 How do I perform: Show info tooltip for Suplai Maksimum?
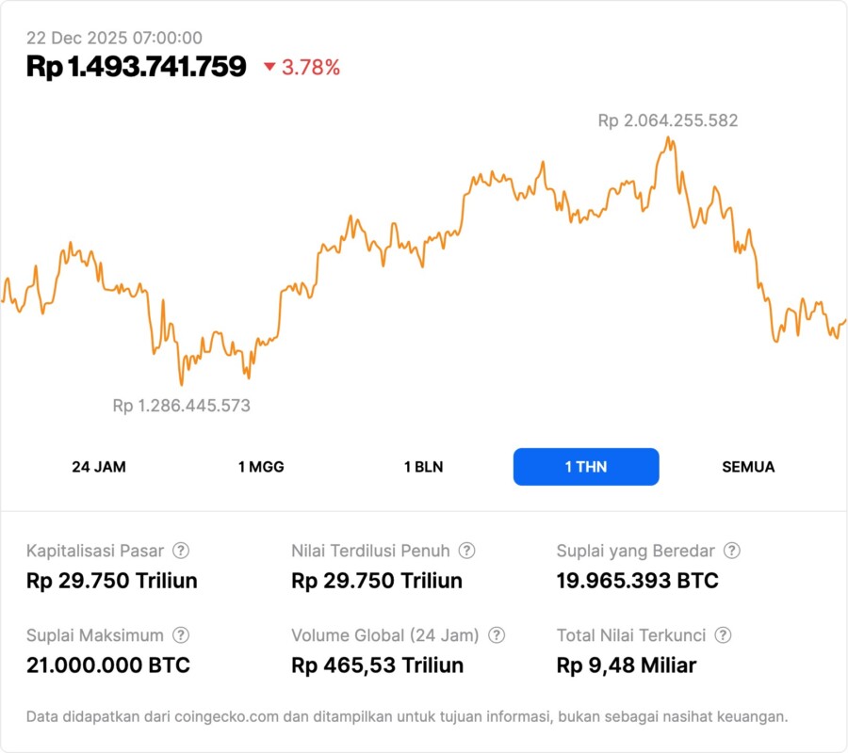point(181,635)
